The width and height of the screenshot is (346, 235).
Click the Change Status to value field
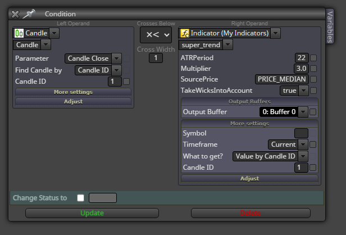point(103,198)
